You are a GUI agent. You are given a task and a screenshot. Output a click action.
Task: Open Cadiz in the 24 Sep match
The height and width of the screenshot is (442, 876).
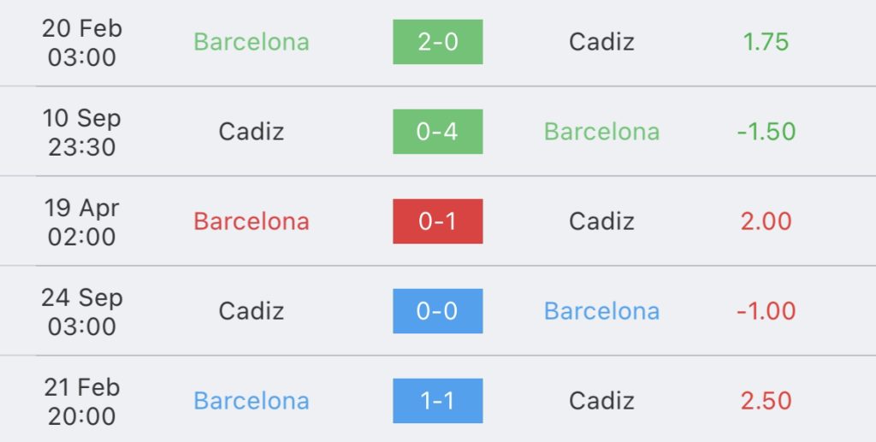pos(252,311)
